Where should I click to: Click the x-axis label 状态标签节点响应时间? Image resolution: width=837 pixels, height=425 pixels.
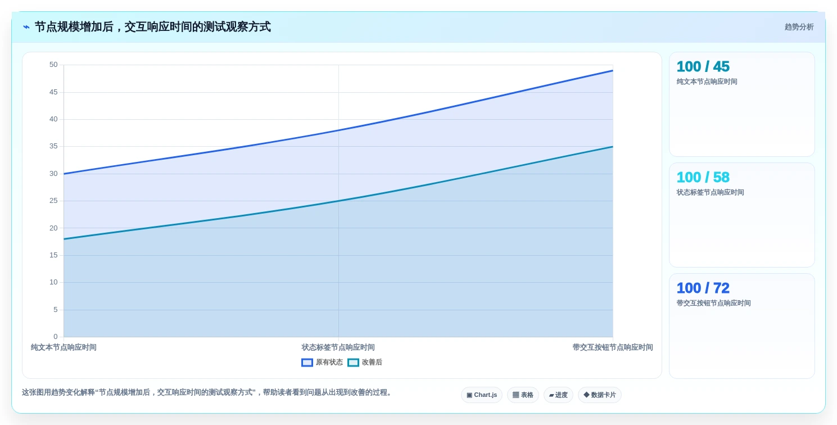click(x=338, y=347)
